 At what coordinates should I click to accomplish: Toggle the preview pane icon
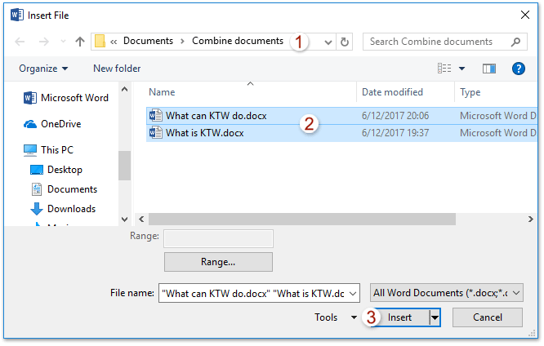click(489, 69)
